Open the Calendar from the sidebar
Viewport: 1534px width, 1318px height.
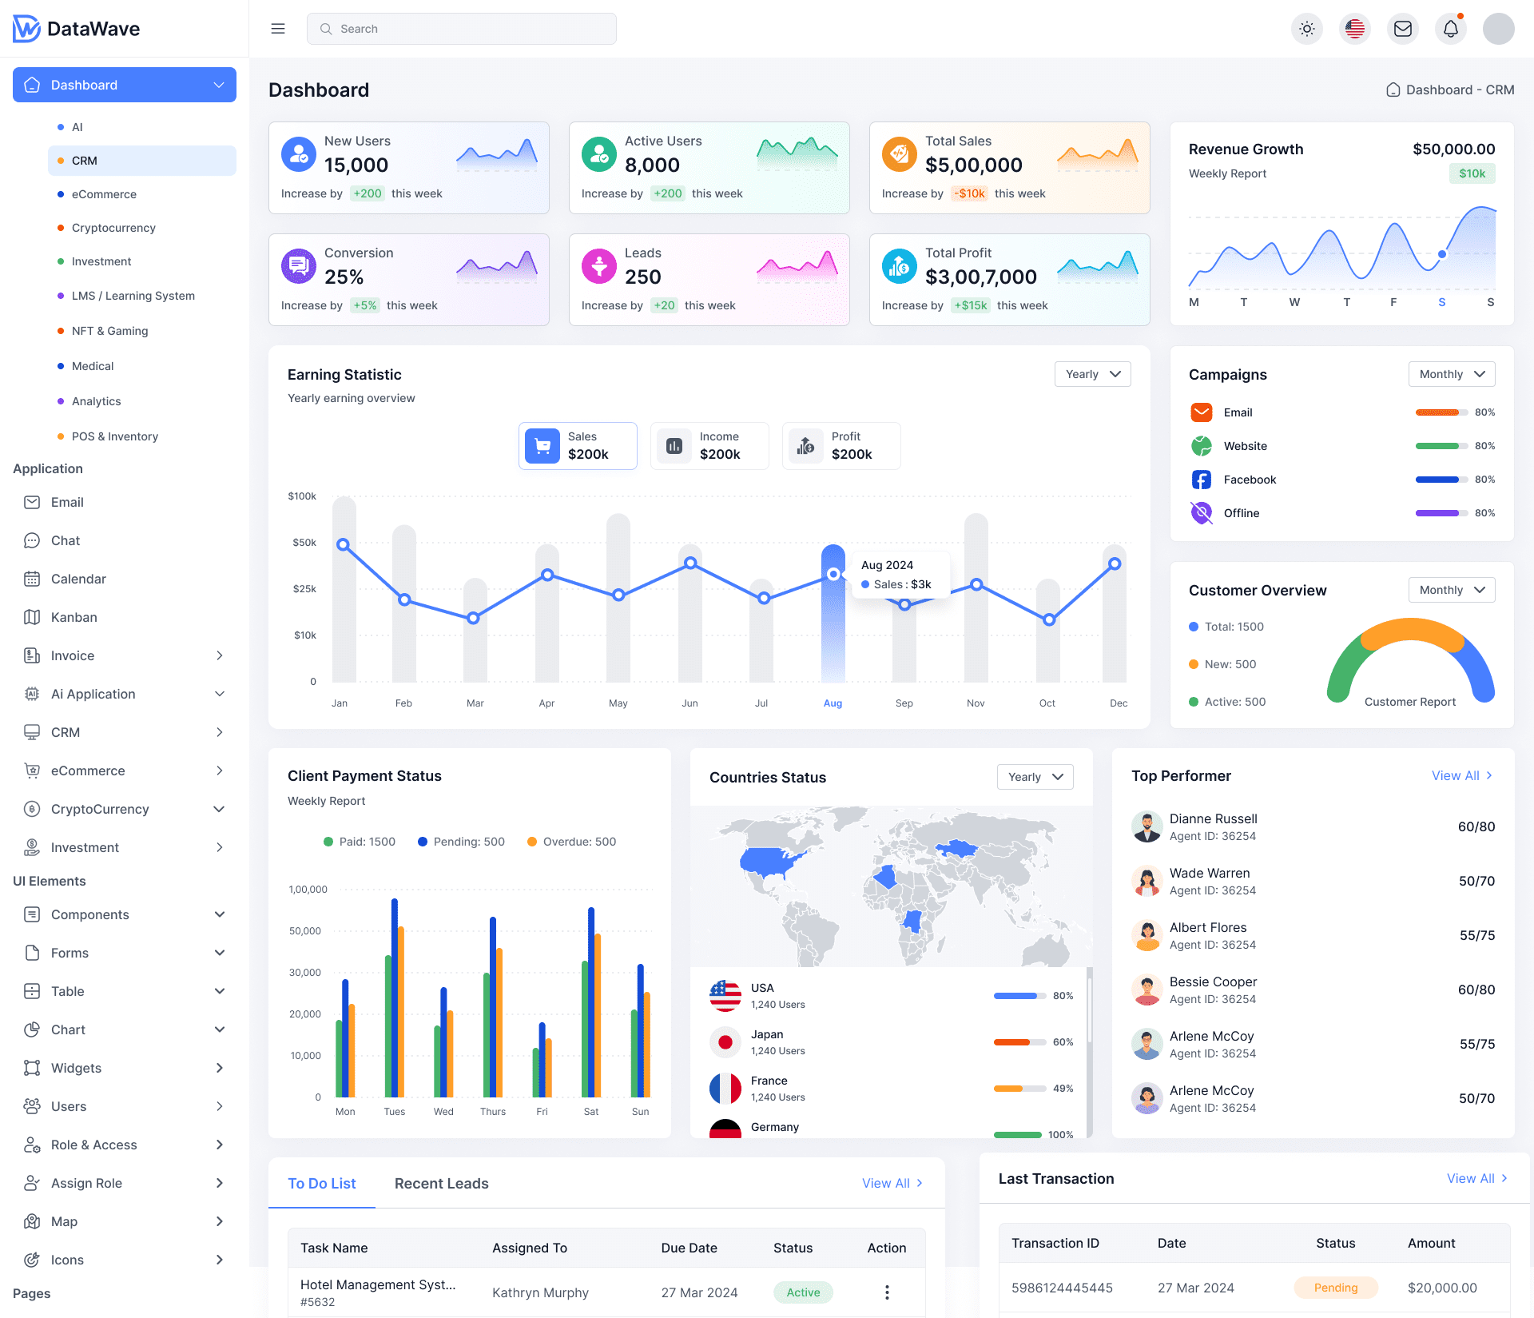pos(77,578)
